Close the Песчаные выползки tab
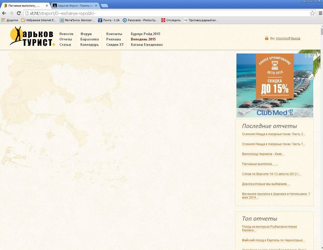Image resolution: width=323 pixels, height=250 pixels. click(47, 6)
